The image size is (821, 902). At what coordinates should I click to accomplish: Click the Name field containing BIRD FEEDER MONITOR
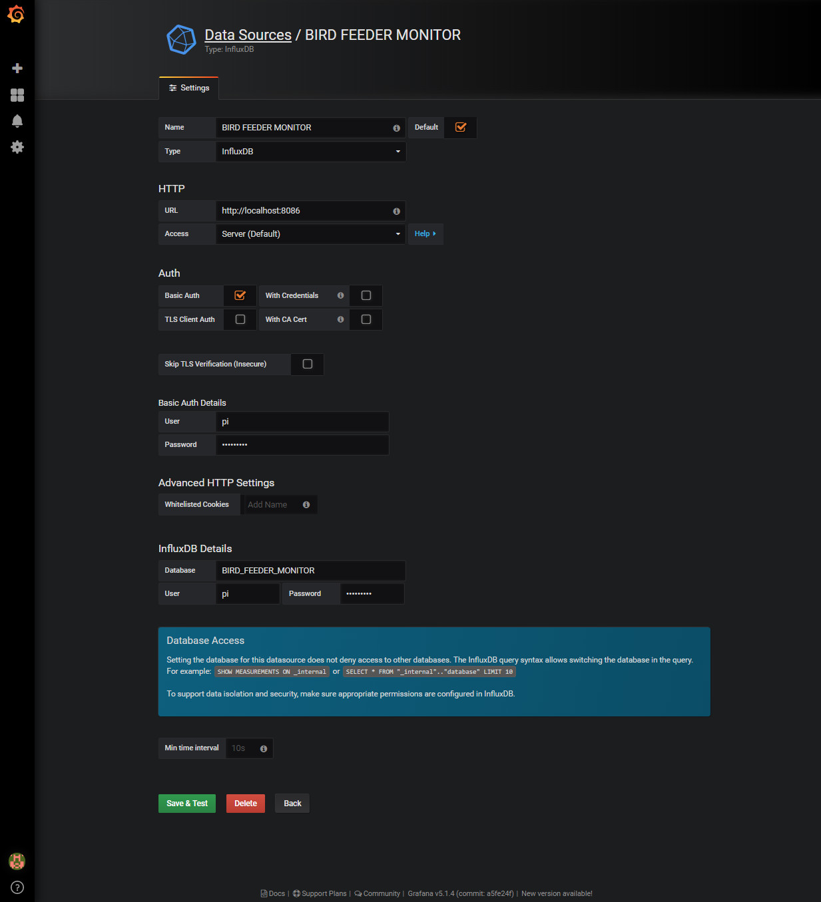311,128
